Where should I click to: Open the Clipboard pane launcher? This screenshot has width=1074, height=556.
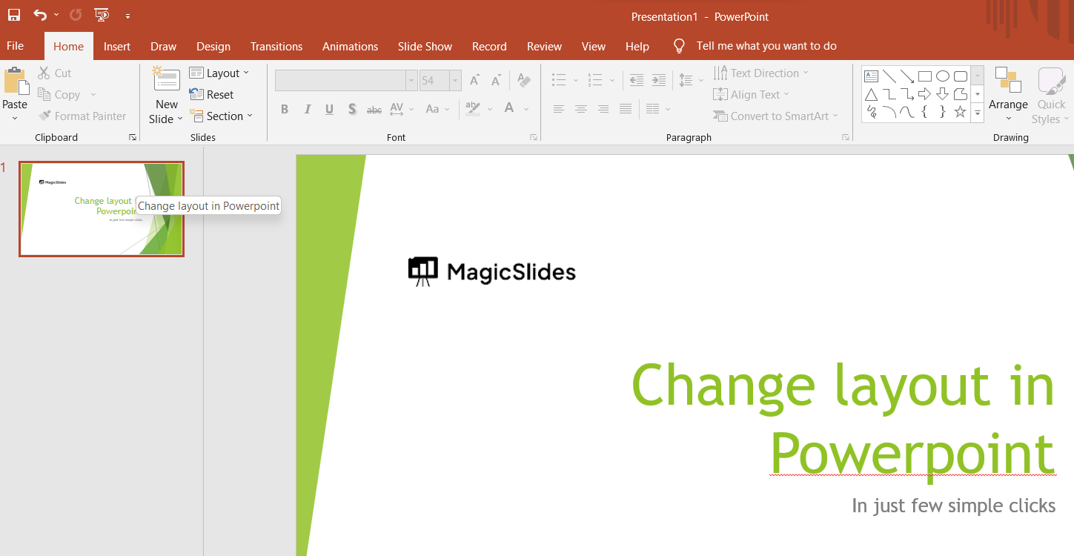tap(133, 137)
